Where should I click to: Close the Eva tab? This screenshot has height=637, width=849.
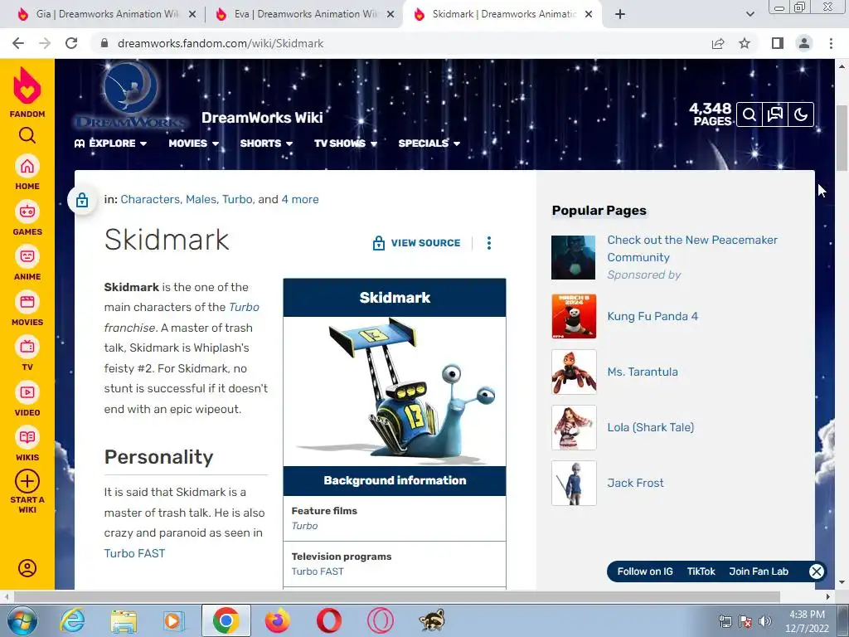pos(391,15)
